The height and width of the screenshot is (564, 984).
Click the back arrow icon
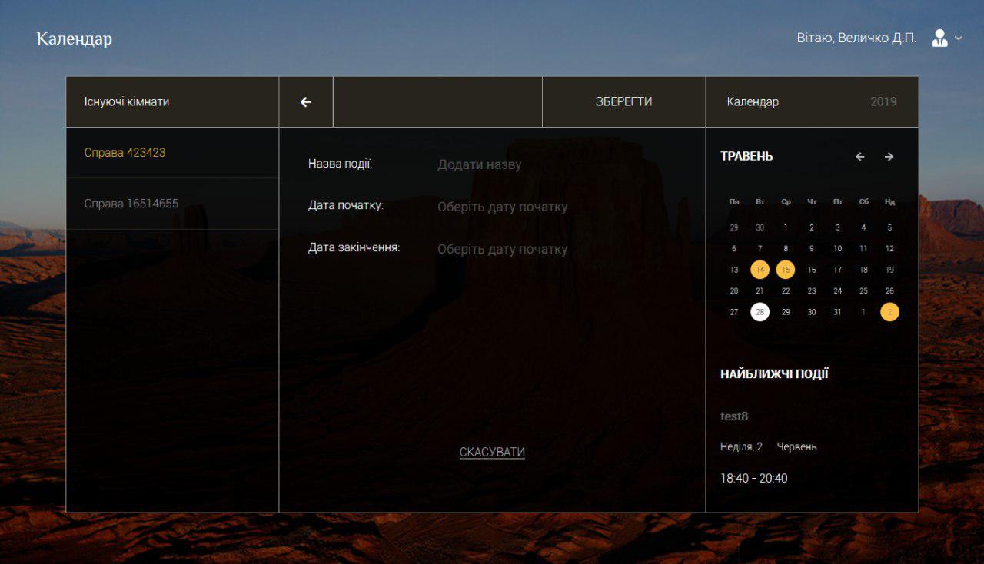(306, 101)
